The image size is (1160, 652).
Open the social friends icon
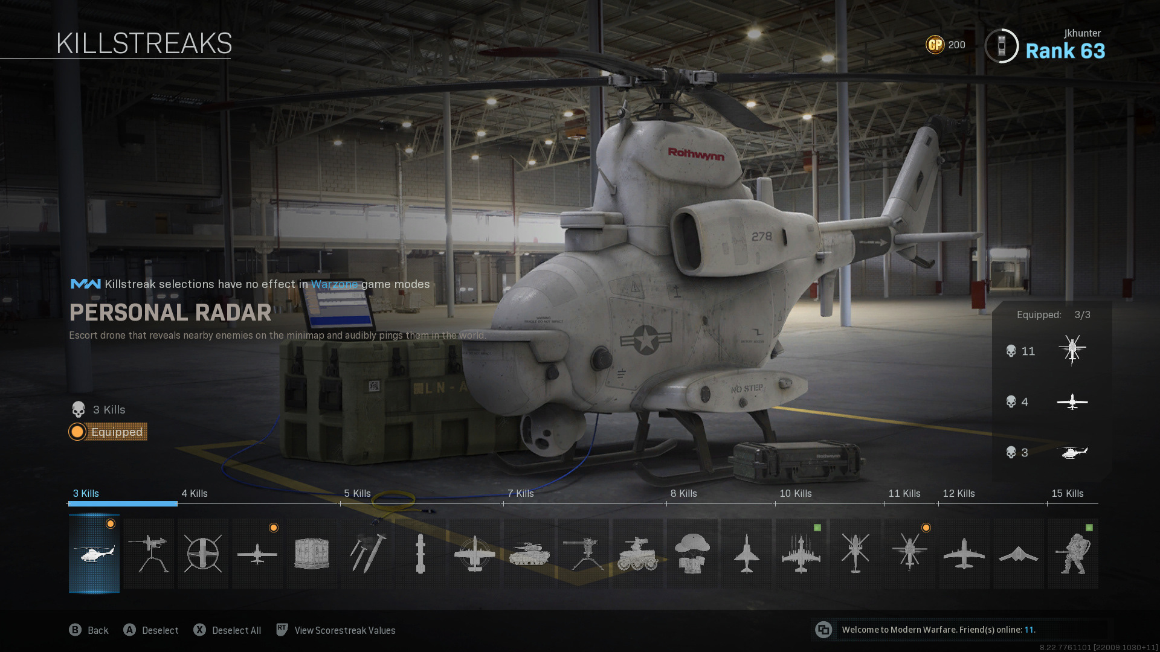[x=823, y=630]
